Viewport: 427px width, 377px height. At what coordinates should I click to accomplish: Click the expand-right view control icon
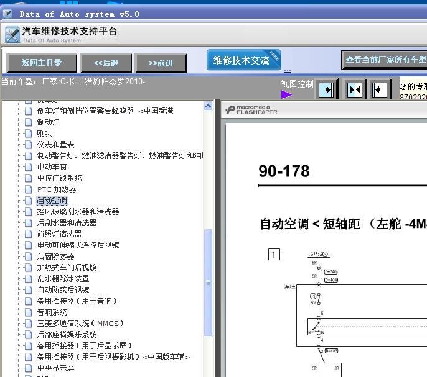click(x=326, y=89)
